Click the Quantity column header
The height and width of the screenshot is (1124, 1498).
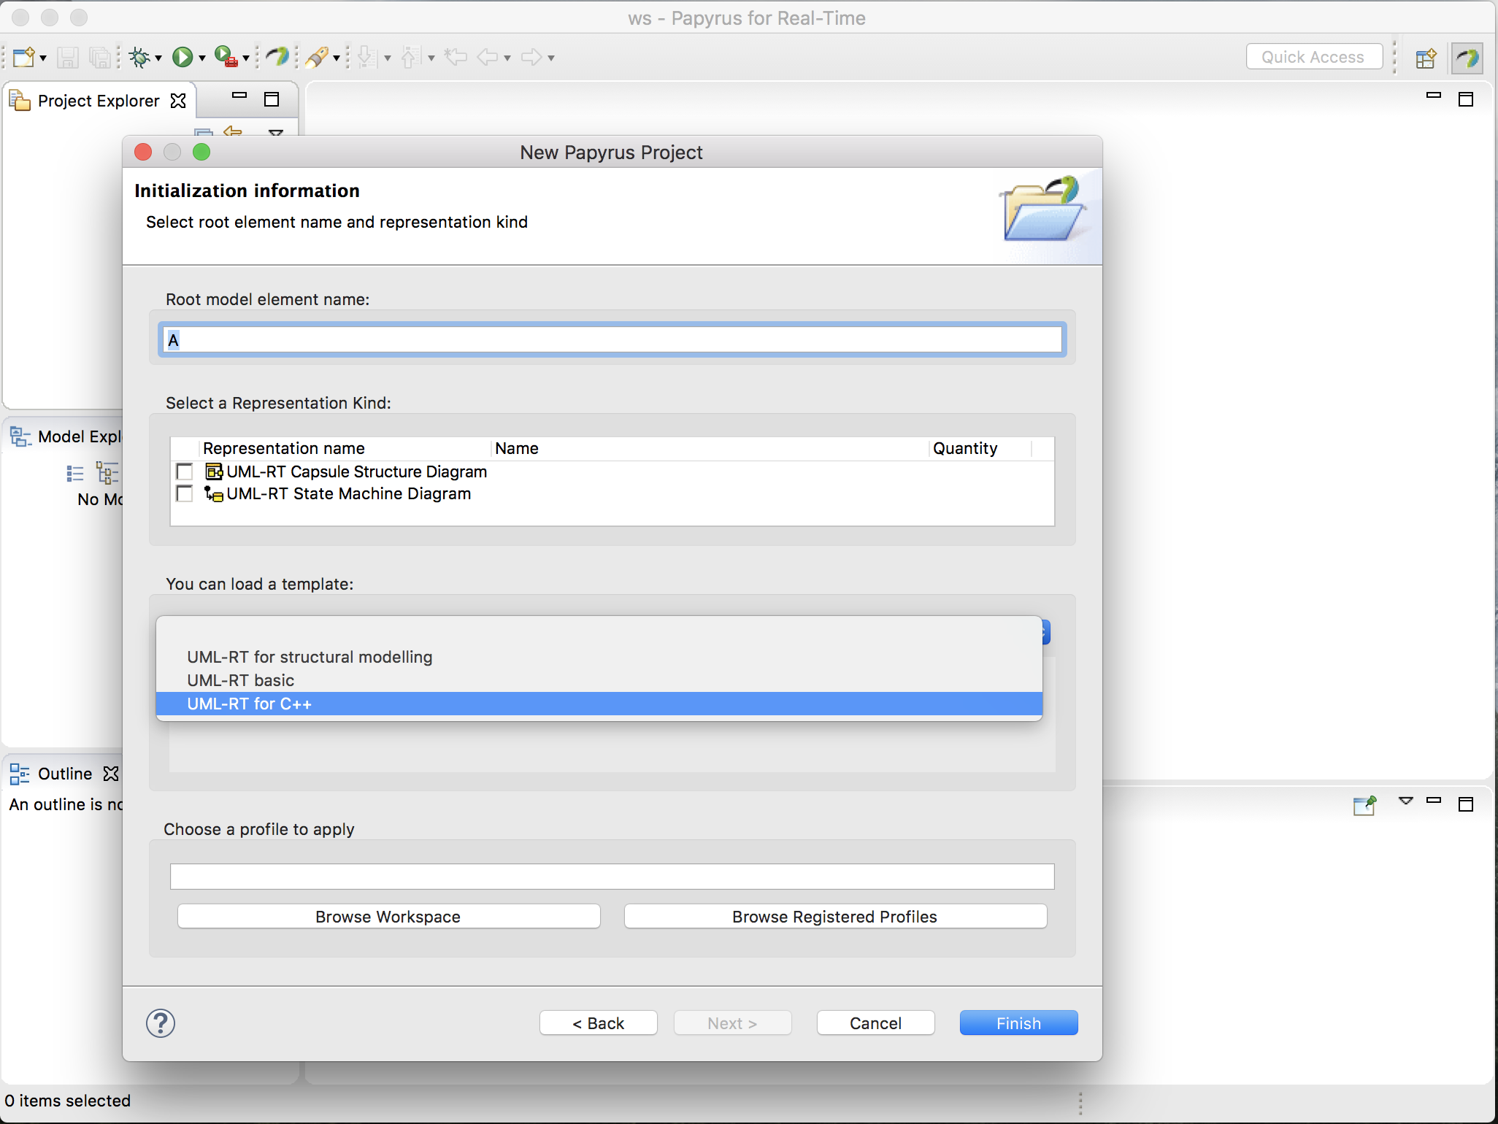click(x=980, y=448)
